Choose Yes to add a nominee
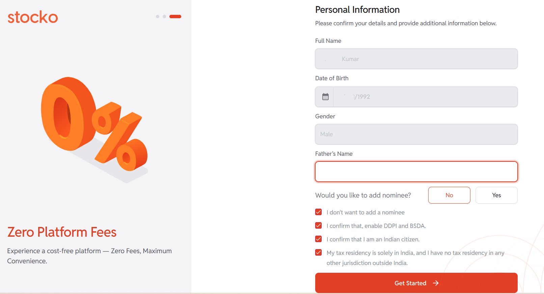The width and height of the screenshot is (544, 294). click(x=496, y=195)
